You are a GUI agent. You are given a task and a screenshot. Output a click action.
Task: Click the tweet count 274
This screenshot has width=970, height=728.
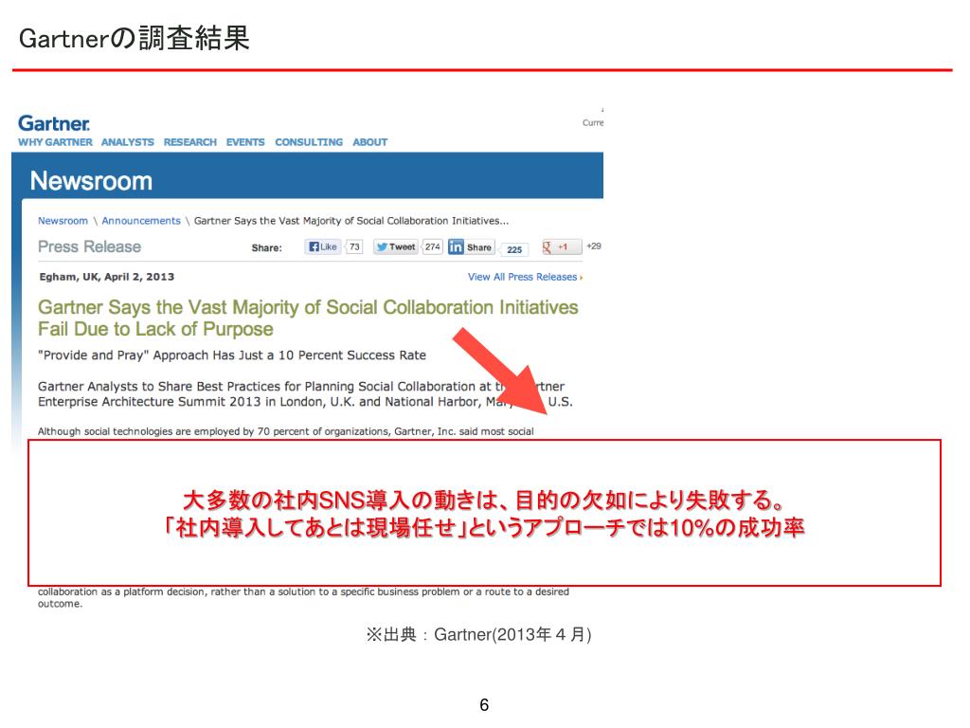pos(432,246)
